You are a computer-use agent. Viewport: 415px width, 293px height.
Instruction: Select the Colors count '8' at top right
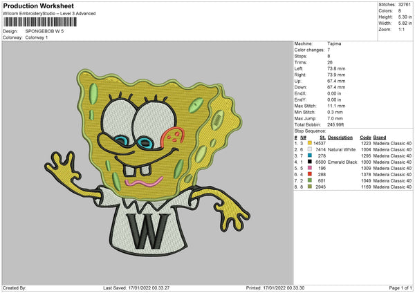click(x=400, y=11)
